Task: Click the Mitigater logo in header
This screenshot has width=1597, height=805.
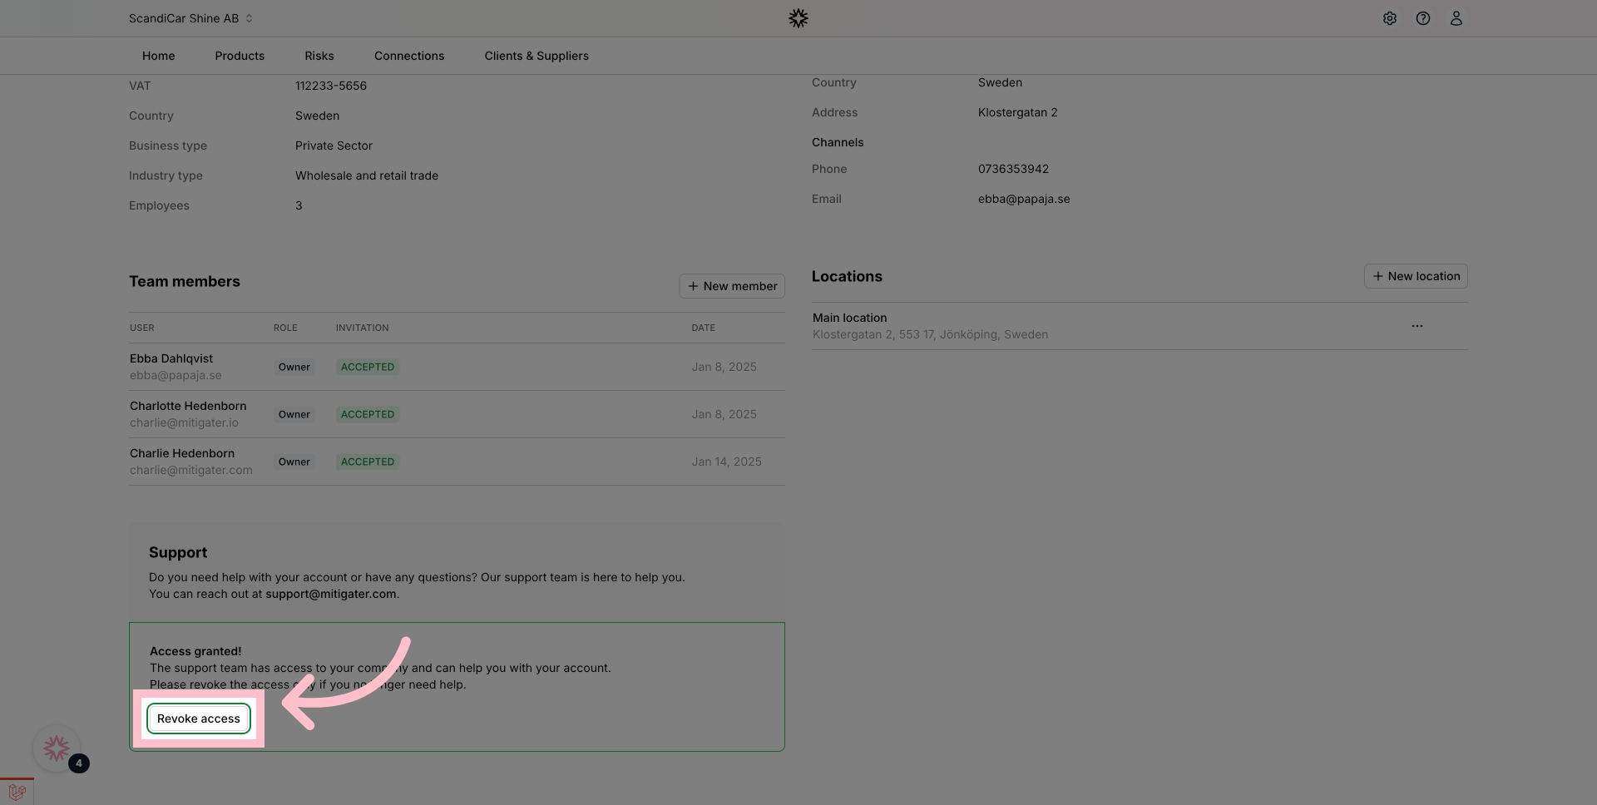Action: click(x=798, y=18)
